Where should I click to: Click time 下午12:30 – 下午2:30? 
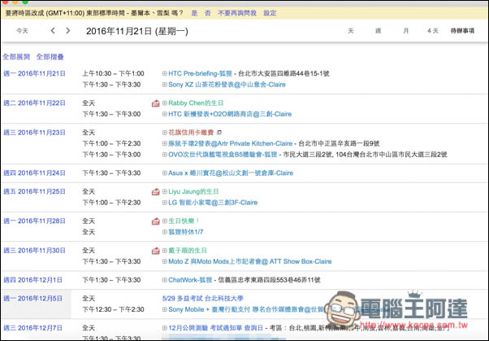click(113, 309)
